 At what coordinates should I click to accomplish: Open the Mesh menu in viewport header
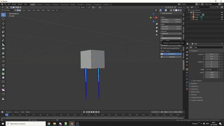pyautogui.click(x=38, y=10)
